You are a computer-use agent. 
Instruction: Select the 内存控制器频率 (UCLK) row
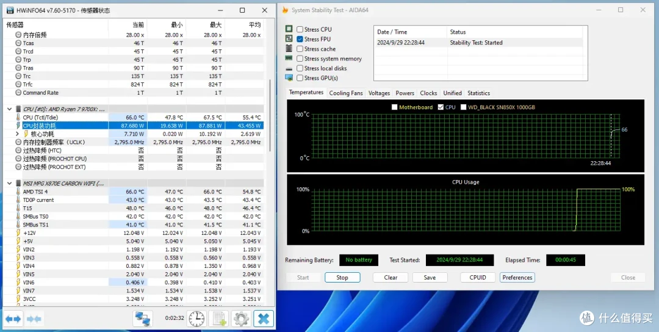pyautogui.click(x=134, y=142)
